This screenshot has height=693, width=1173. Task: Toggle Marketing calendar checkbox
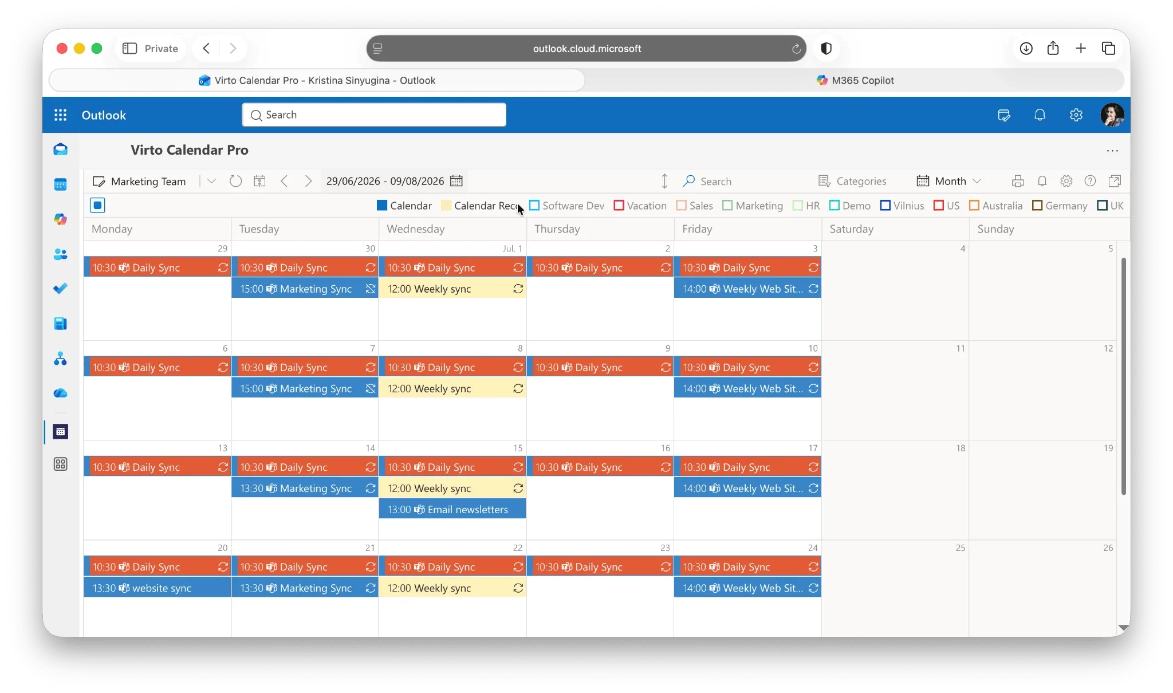coord(727,205)
